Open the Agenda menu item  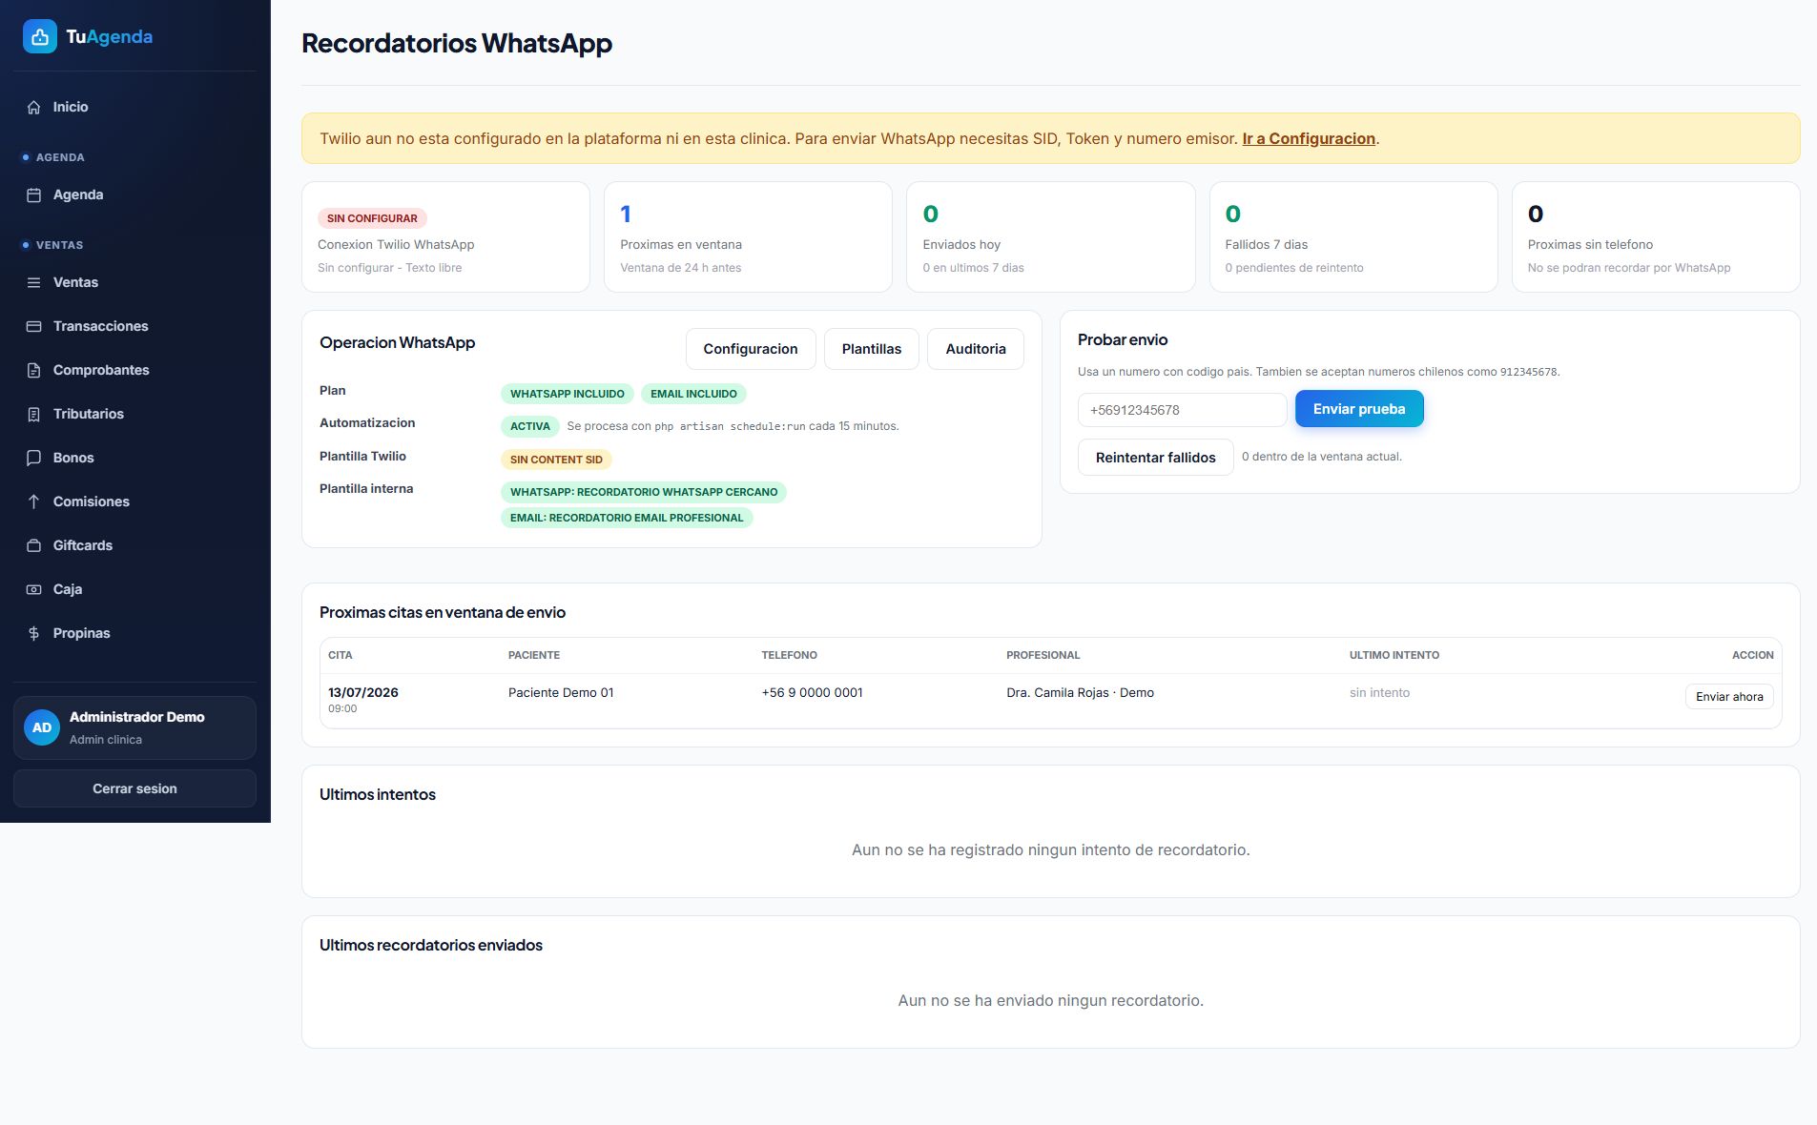(134, 194)
